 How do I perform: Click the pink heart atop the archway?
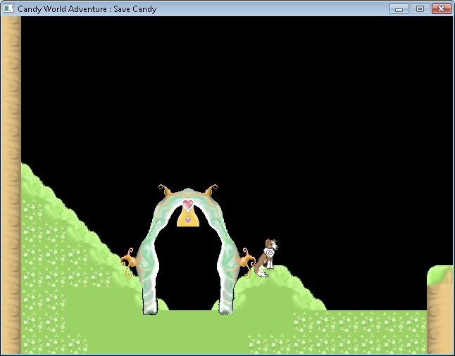[188, 204]
